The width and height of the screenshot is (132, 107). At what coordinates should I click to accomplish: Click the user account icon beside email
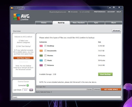[50, 12]
